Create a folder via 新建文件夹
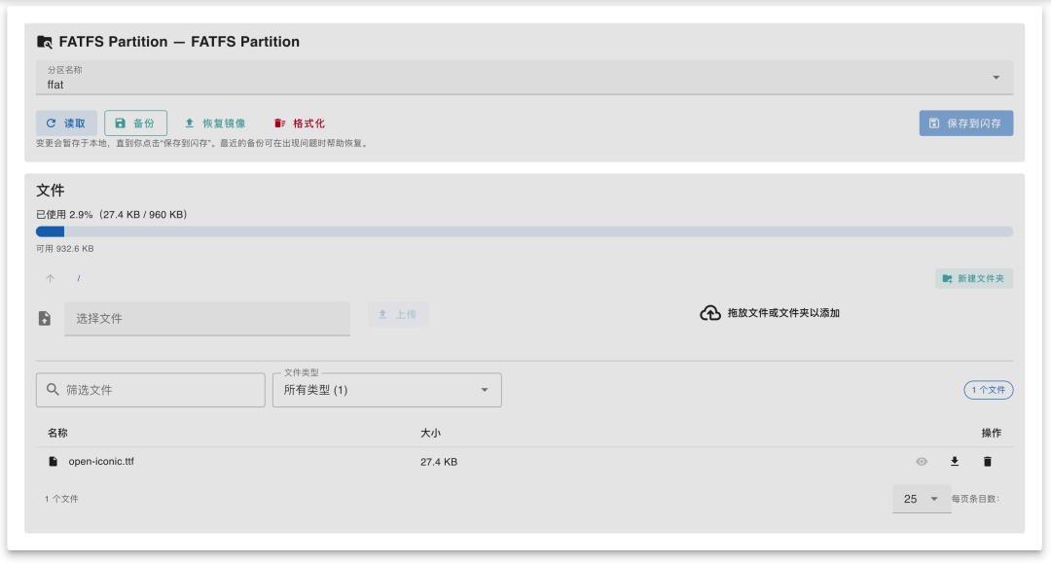The height and width of the screenshot is (563, 1051). (974, 278)
